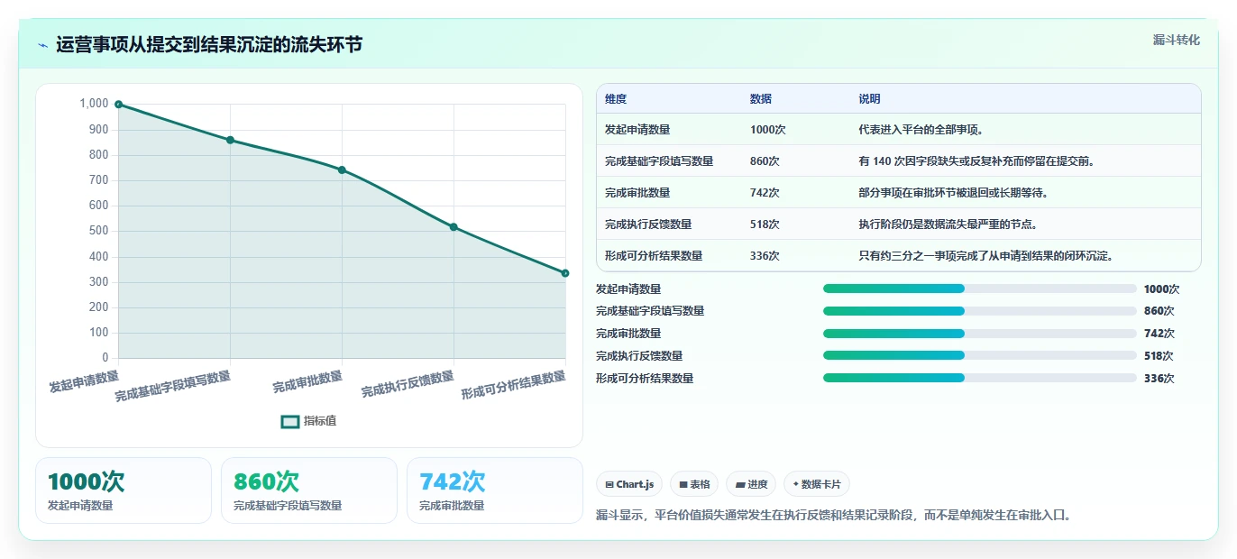Click the 860次 cell in the table
Screen dimensions: 1237x559
(x=765, y=161)
